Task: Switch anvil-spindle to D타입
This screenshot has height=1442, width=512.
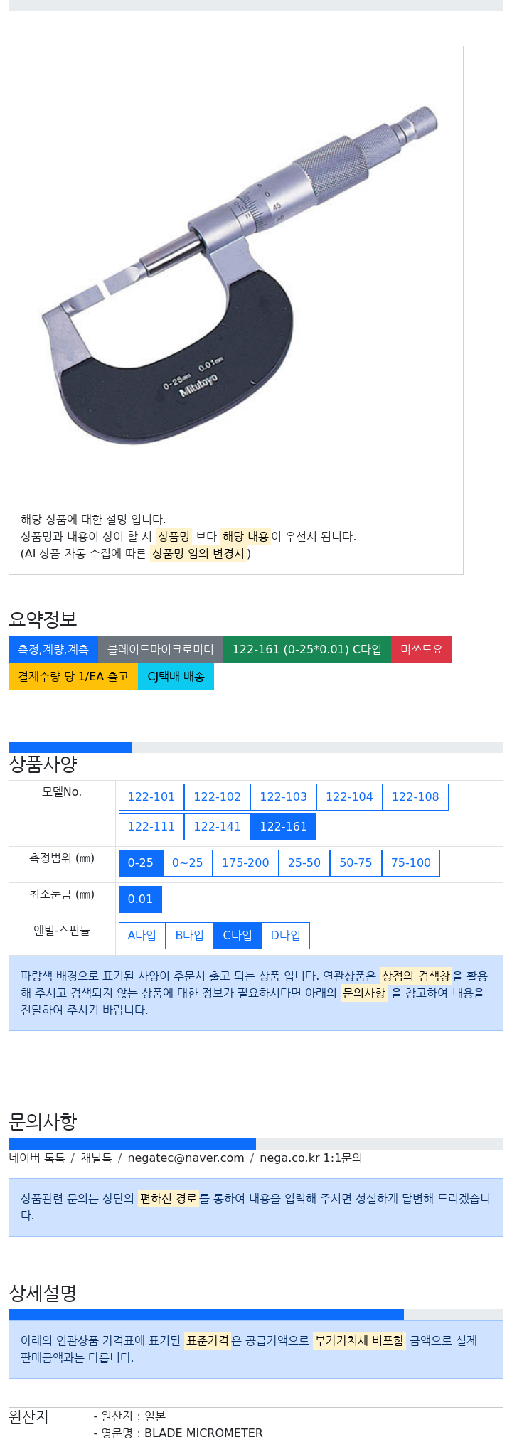Action: click(286, 936)
